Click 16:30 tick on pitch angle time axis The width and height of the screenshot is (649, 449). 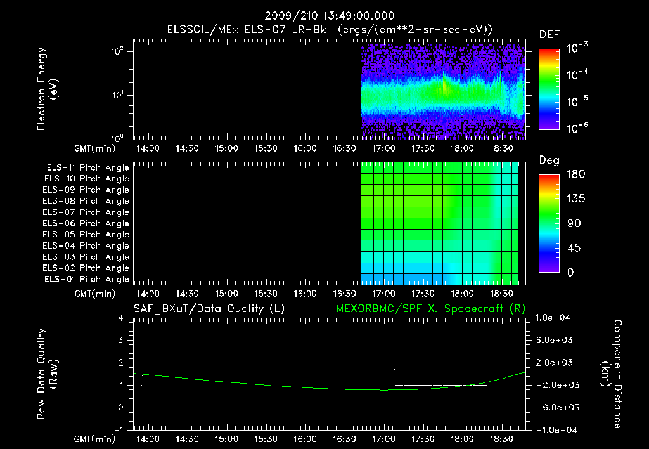point(344,294)
